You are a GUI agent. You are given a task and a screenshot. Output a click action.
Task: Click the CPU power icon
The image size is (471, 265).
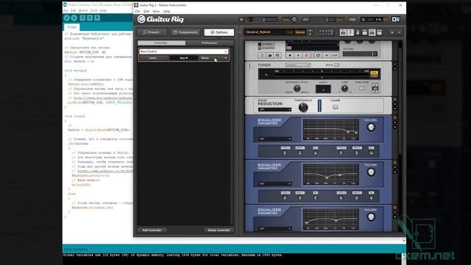[x=363, y=20]
